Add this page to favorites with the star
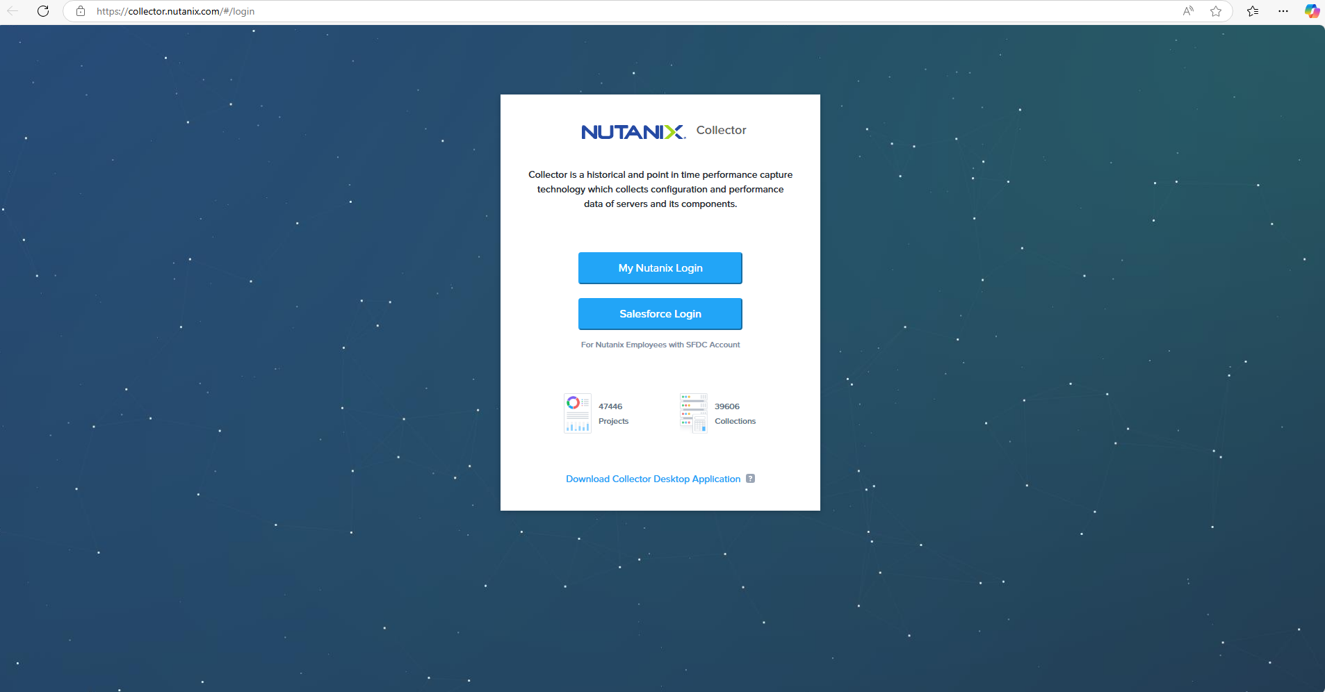Screen dimensions: 1325x692 (x=1215, y=11)
